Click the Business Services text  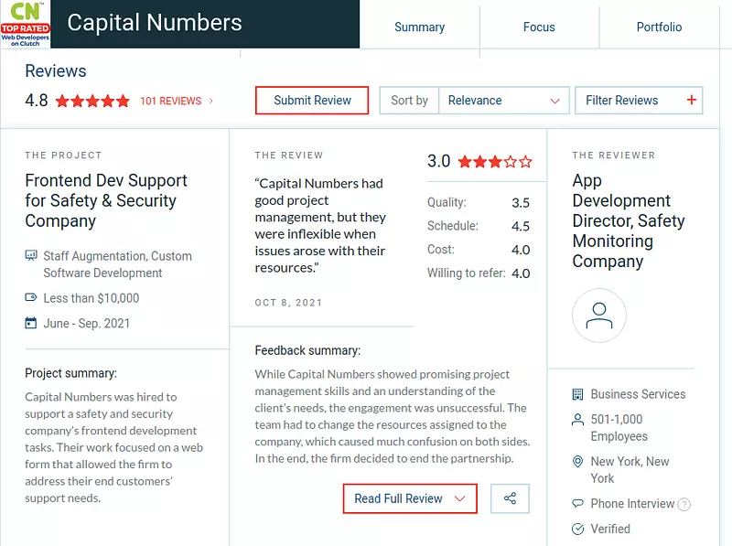point(638,394)
